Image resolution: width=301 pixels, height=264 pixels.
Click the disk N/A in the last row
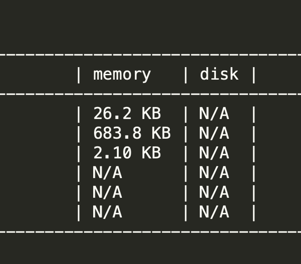[x=214, y=212]
